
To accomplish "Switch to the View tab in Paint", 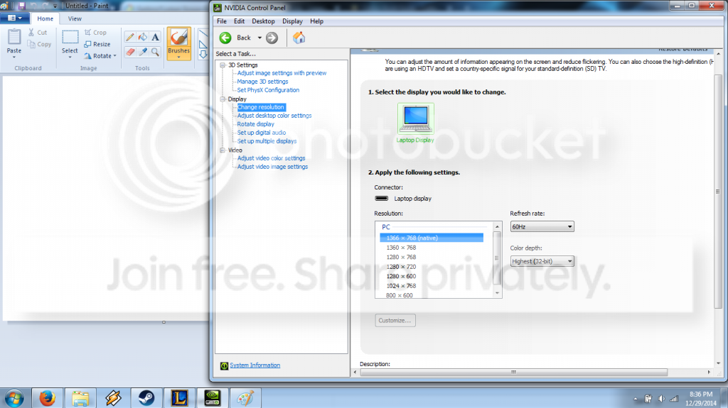I will click(x=75, y=18).
